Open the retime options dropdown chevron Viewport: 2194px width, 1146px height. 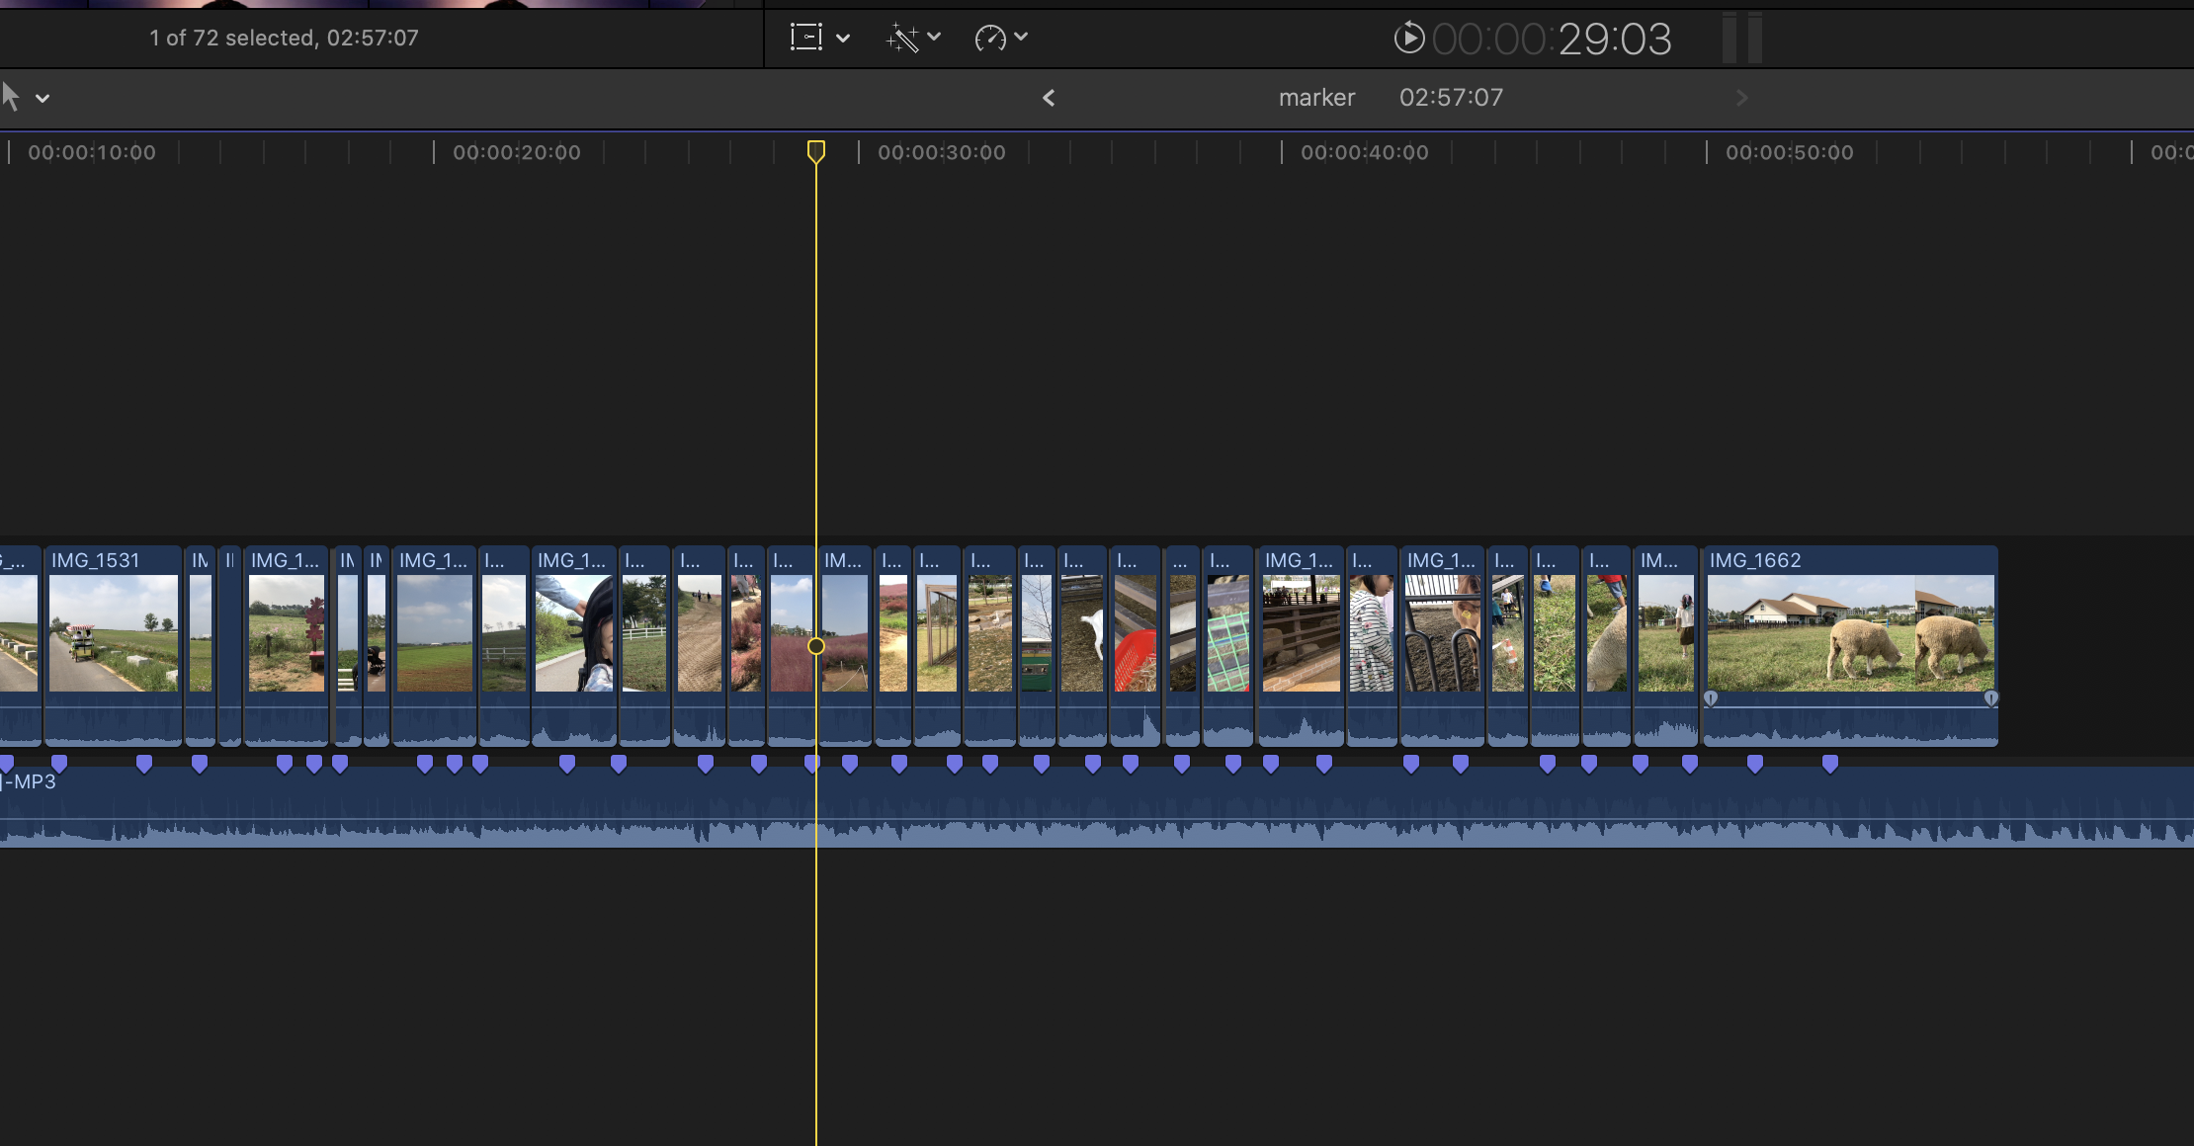tap(1021, 38)
